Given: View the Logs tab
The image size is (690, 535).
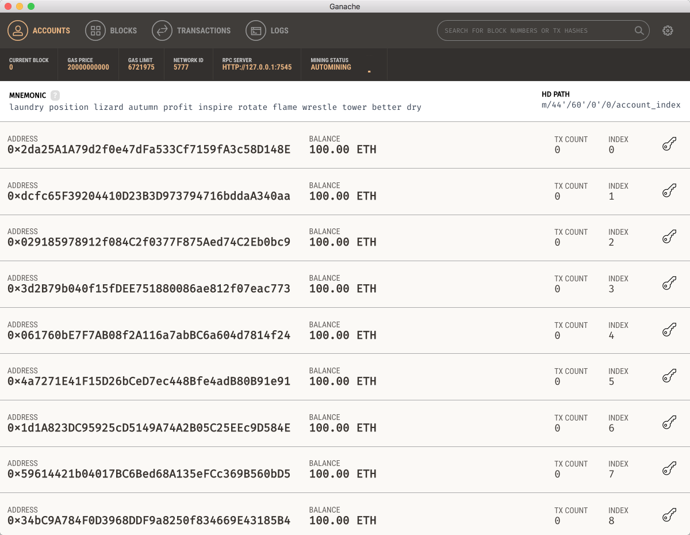Looking at the screenshot, I should tap(267, 30).
